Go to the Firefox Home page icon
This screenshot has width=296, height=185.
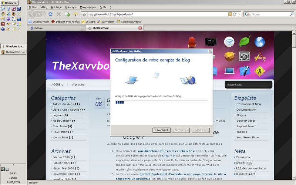click(x=75, y=14)
